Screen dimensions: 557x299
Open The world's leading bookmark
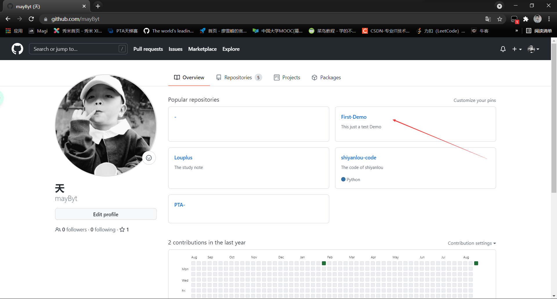[169, 31]
